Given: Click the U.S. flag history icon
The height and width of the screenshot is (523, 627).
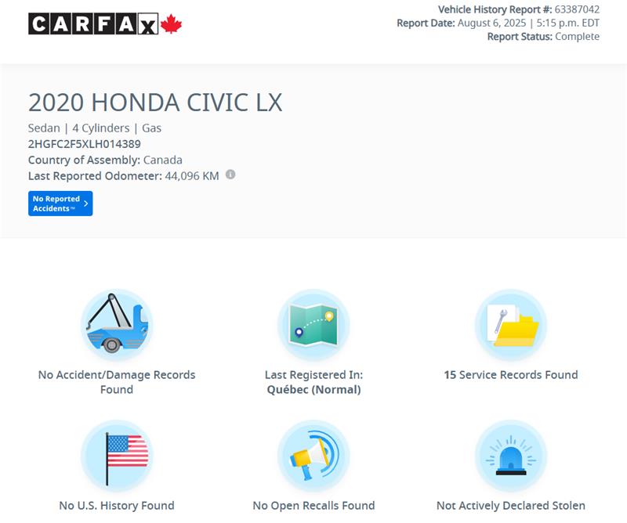Looking at the screenshot, I should 117,456.
